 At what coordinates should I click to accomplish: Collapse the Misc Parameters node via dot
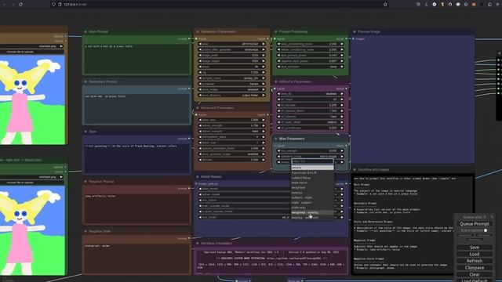tap(275, 139)
